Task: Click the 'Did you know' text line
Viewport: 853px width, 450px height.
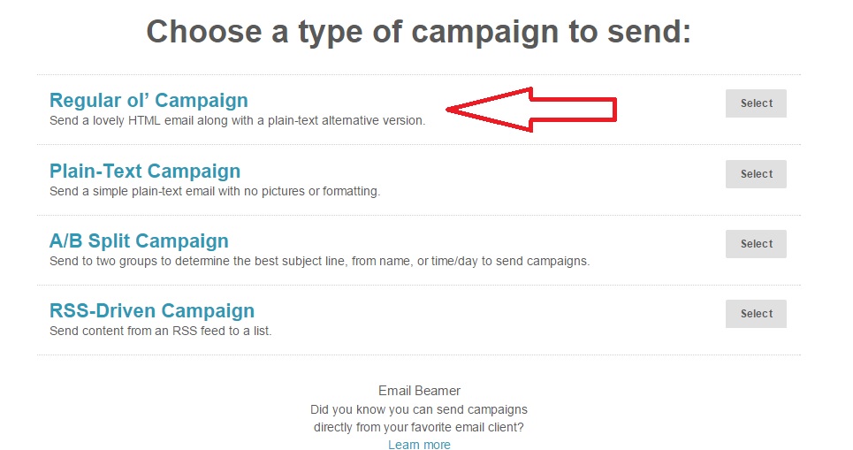Action: pyautogui.click(x=419, y=410)
